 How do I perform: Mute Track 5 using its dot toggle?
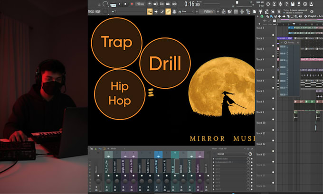[x=273, y=77]
